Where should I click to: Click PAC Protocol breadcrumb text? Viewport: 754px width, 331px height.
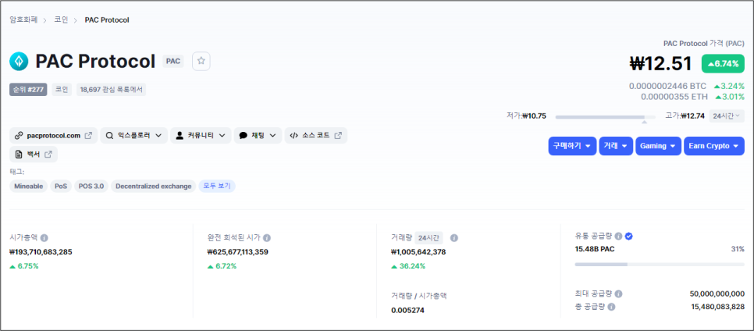click(107, 20)
